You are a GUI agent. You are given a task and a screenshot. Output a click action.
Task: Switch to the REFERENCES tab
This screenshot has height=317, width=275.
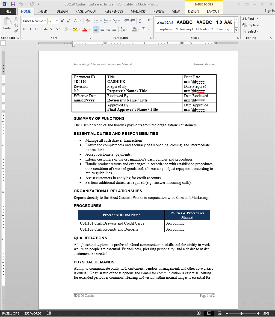(114, 11)
